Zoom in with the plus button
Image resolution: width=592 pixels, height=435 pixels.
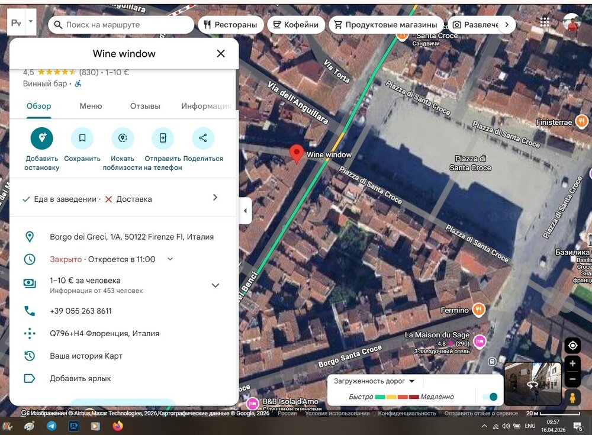(x=572, y=363)
